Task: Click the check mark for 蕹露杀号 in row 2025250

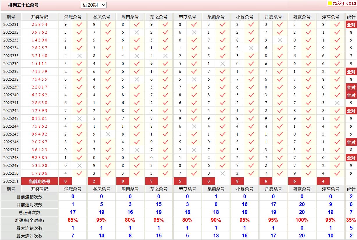Action: tap(309, 173)
